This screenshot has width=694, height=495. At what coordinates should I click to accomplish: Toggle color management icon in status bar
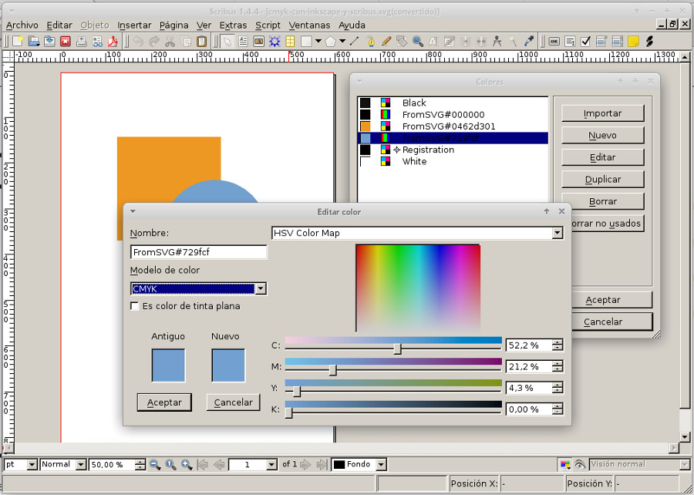click(x=565, y=464)
